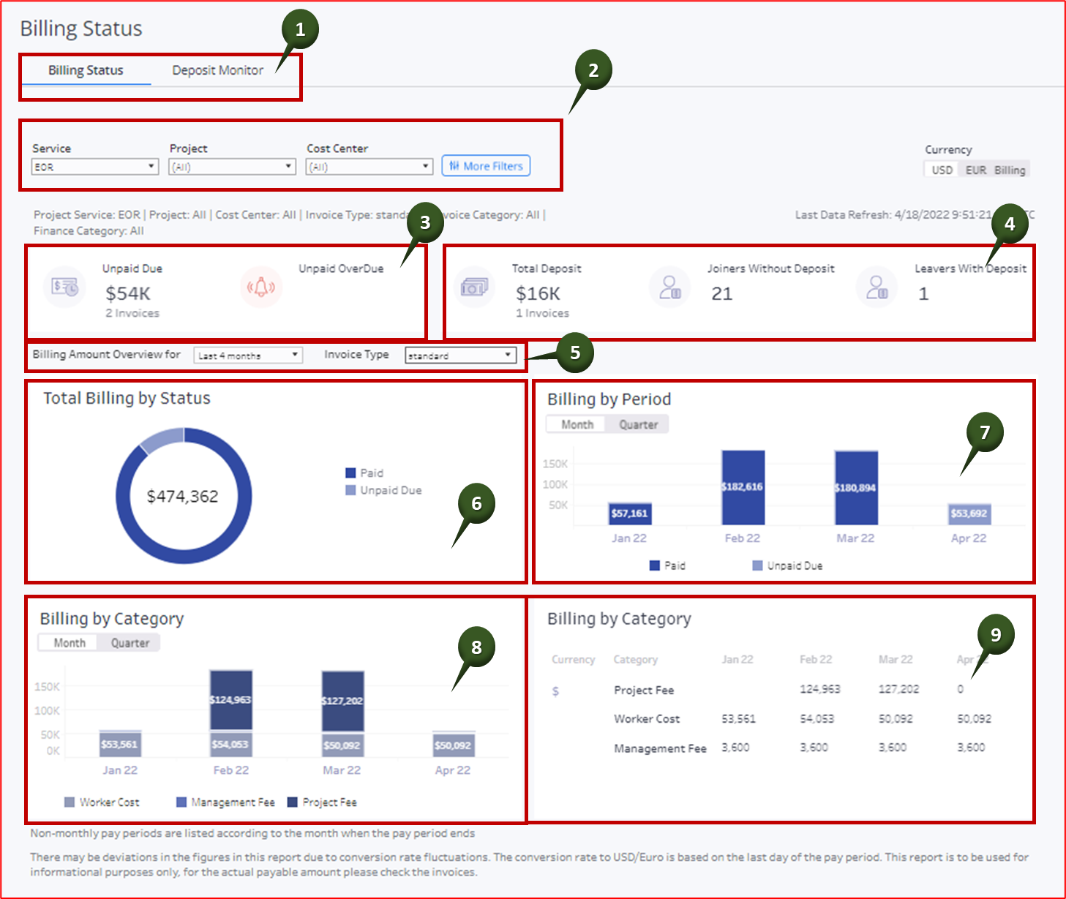The height and width of the screenshot is (899, 1066).
Task: Click the Worker Cost legend square
Action: click(x=70, y=802)
